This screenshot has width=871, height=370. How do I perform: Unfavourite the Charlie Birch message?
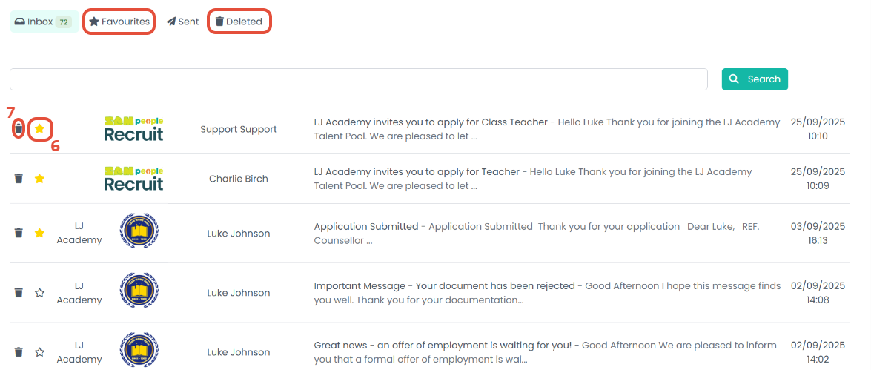tap(40, 179)
